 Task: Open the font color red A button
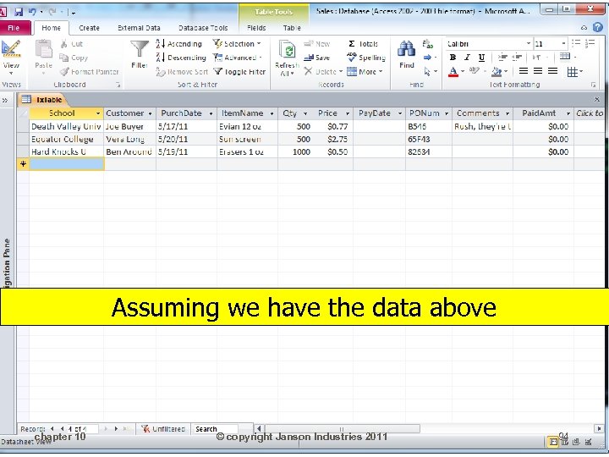[453, 71]
